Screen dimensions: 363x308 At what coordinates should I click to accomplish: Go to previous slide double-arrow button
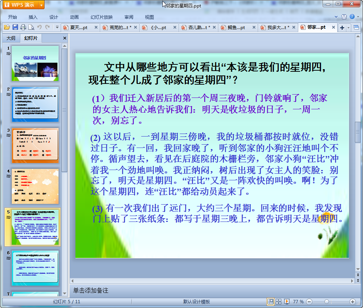click(358, 275)
